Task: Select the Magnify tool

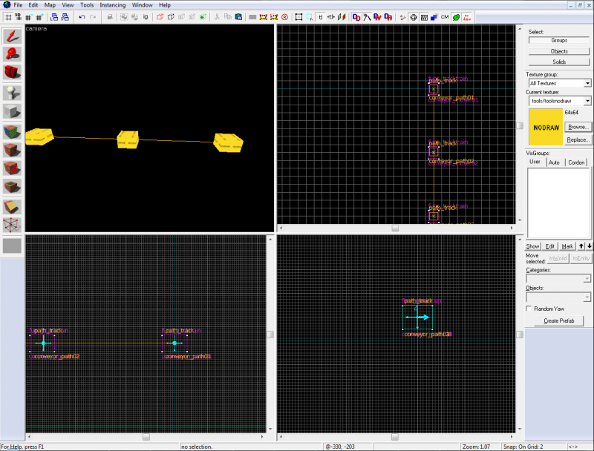Action: [x=12, y=53]
